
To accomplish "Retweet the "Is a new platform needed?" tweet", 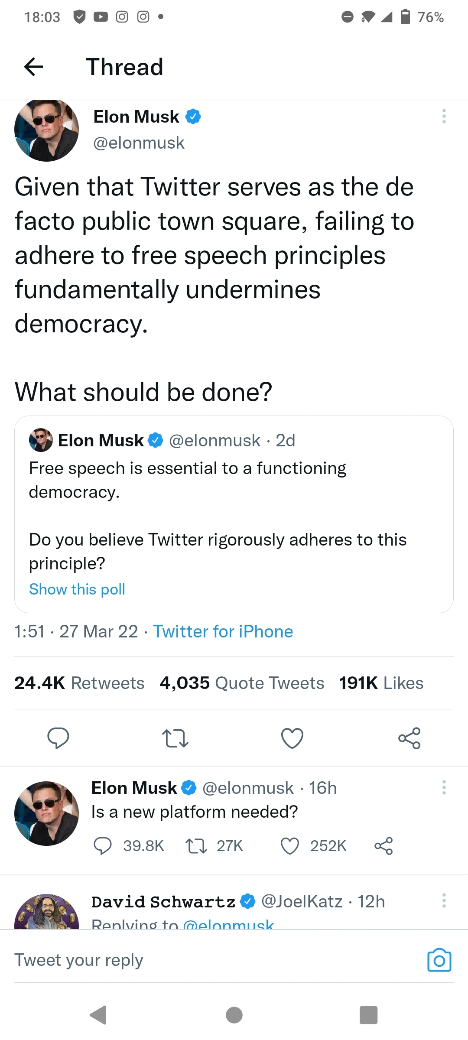I will [x=196, y=846].
